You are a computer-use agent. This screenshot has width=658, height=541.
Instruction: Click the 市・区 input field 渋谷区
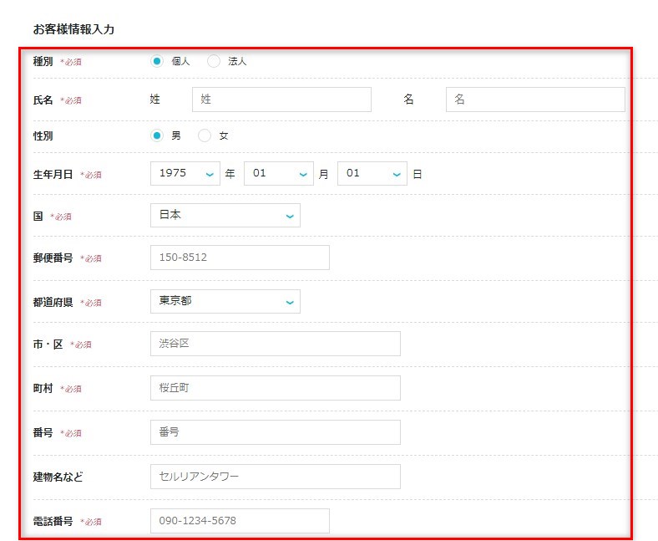pyautogui.click(x=276, y=344)
